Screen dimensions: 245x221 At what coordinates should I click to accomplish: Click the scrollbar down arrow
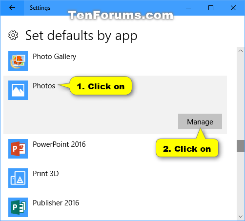point(241,217)
